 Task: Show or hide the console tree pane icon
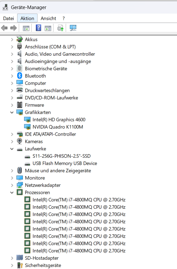pos(26,28)
